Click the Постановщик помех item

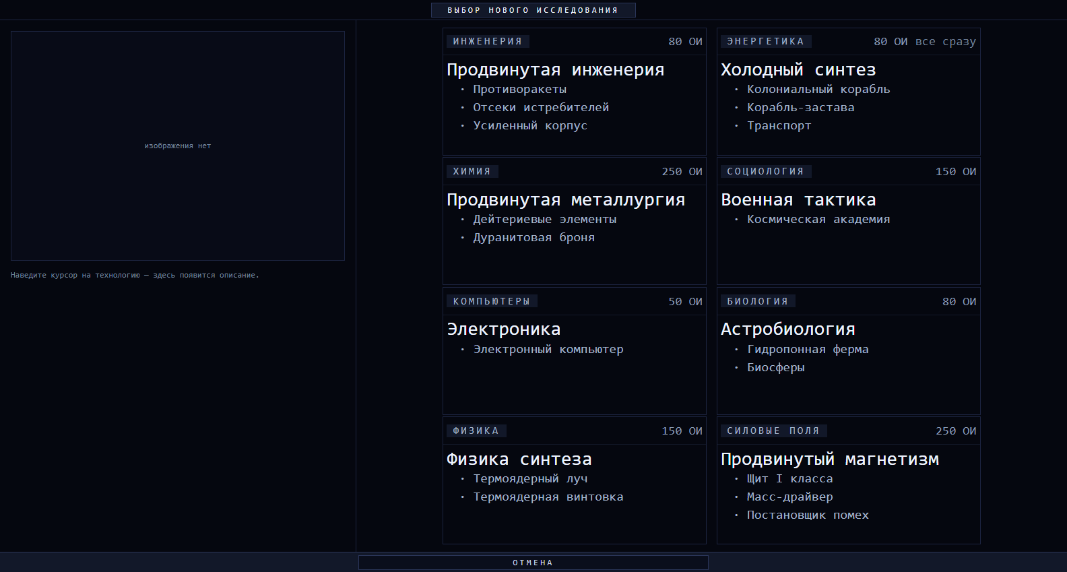[808, 515]
